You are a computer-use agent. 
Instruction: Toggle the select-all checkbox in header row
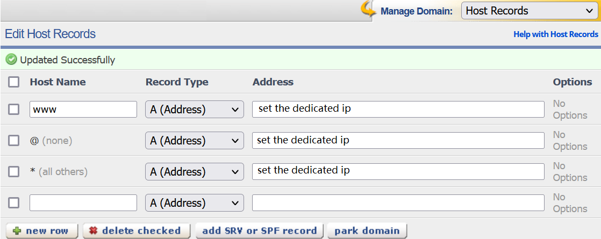pyautogui.click(x=14, y=82)
